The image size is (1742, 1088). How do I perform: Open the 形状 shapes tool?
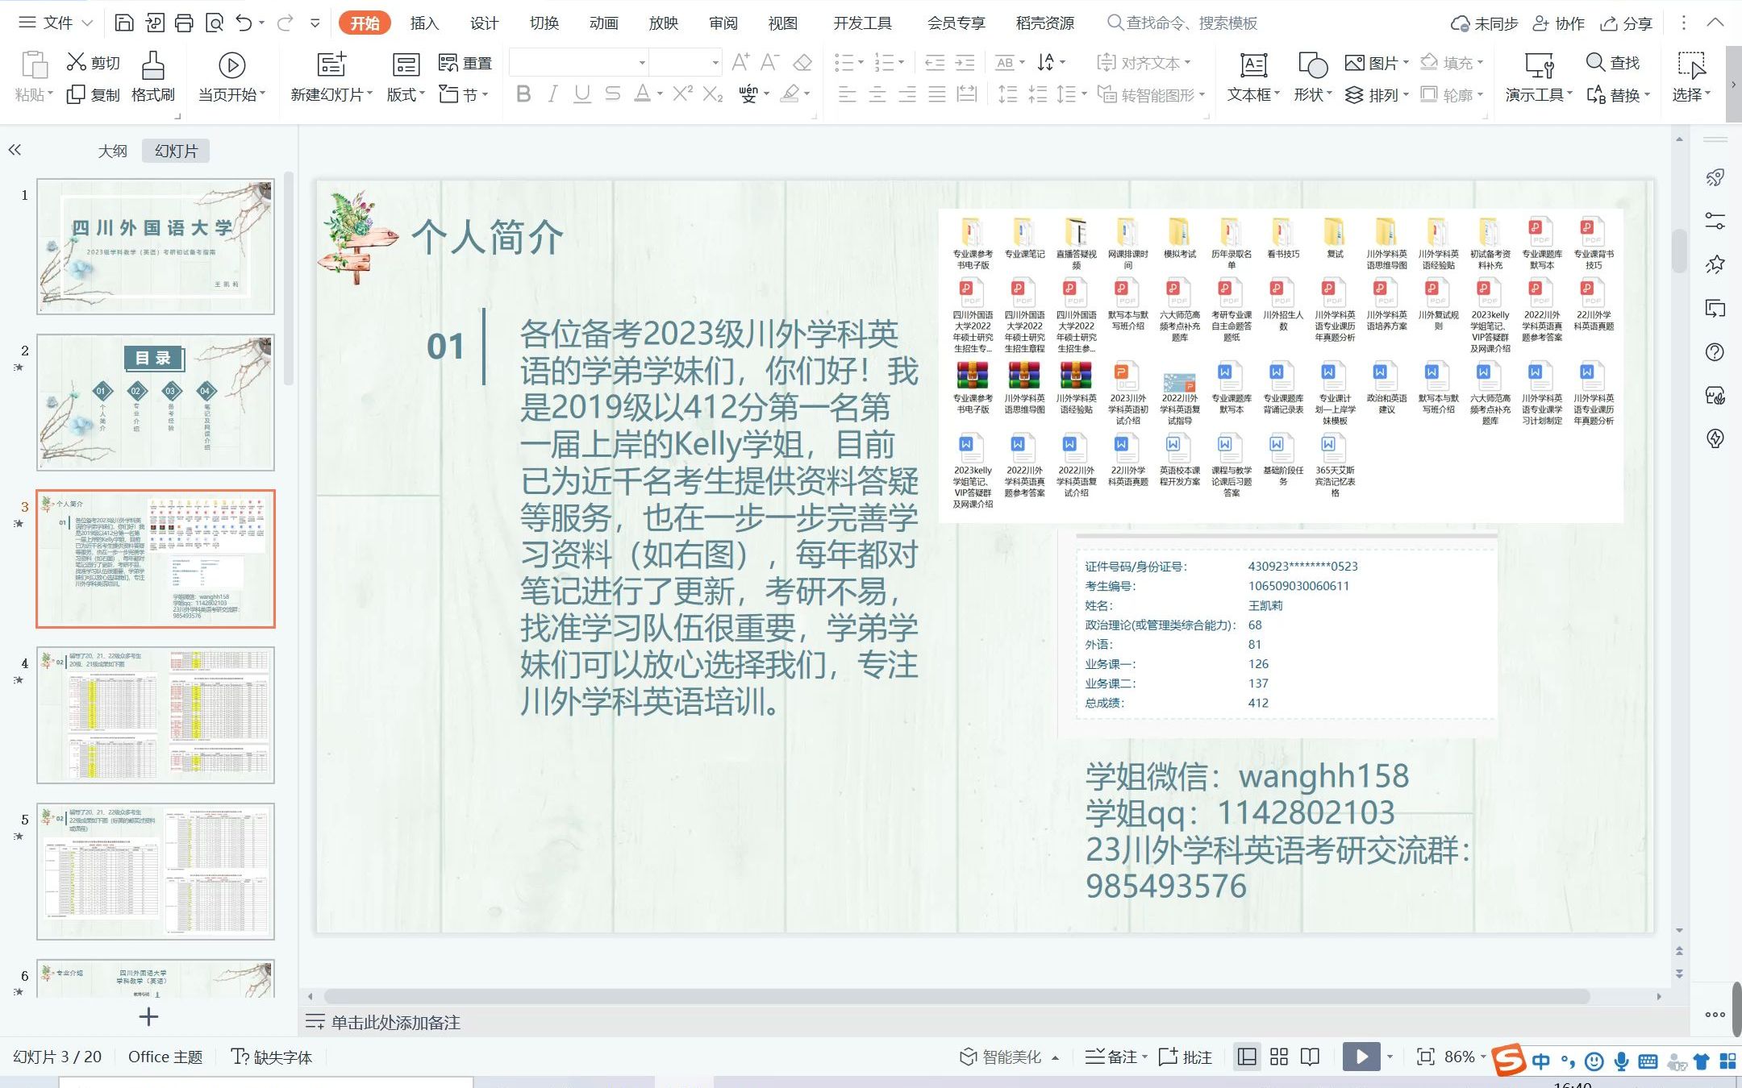(1313, 78)
